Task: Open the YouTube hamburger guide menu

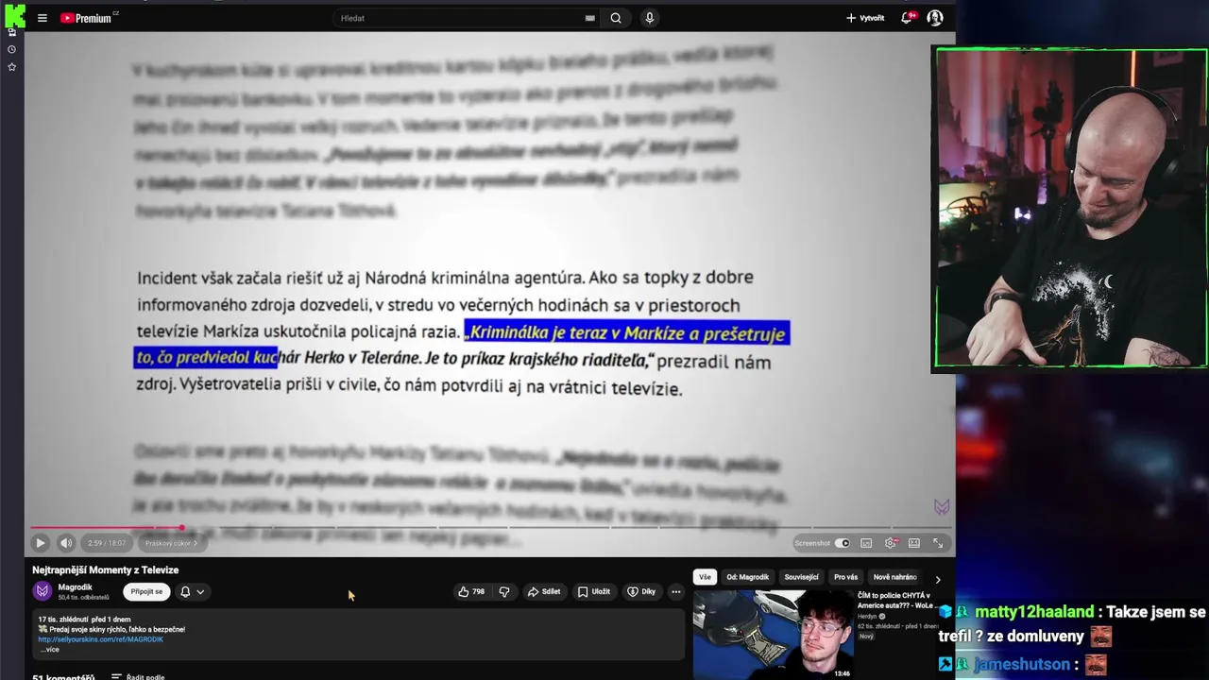Action: (x=42, y=18)
